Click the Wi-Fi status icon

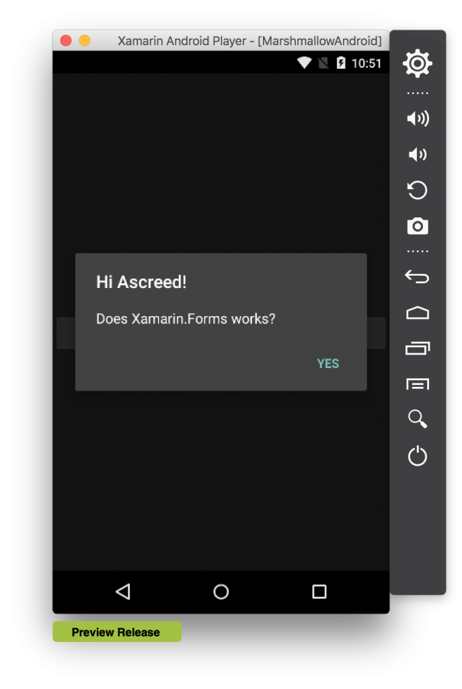pos(305,63)
